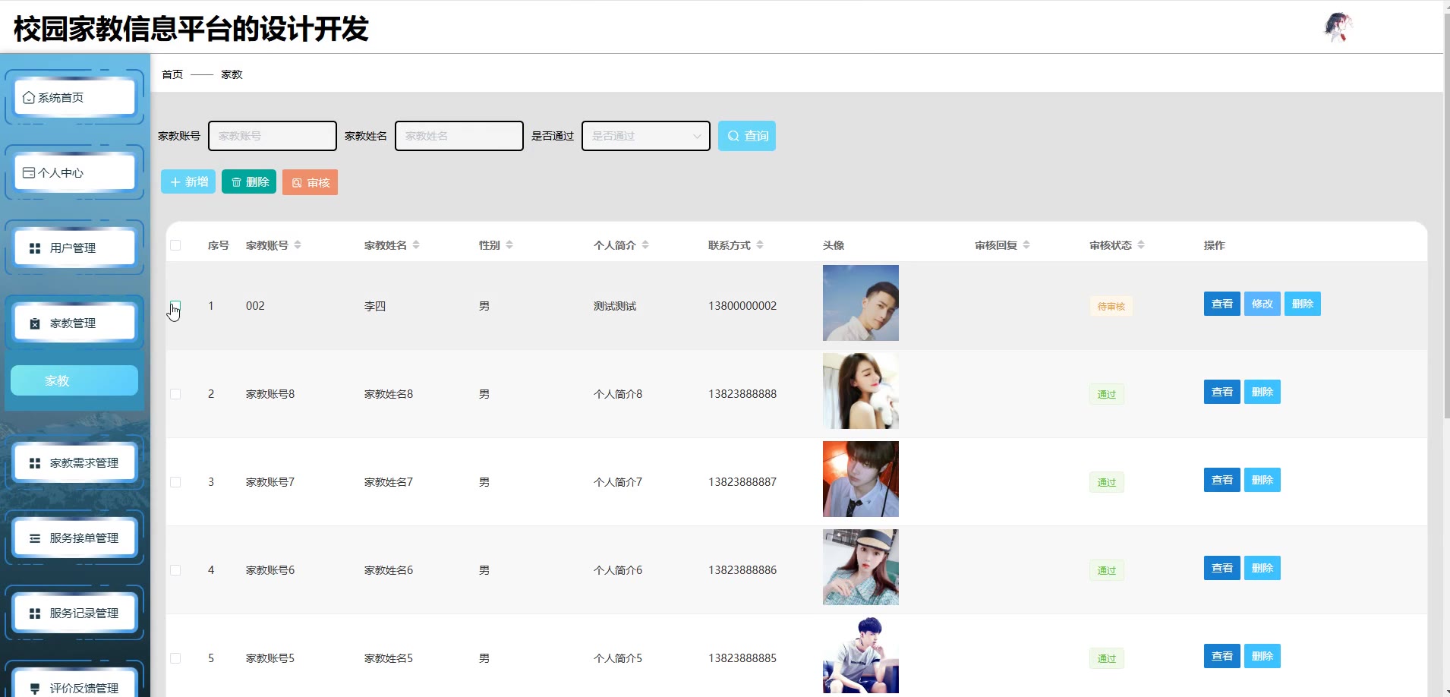Open the avatar photo for 家教姓名5
This screenshot has width=1450, height=697.
pos(861,655)
